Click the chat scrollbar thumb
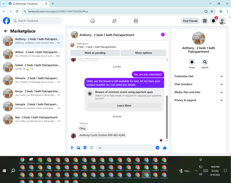The height and width of the screenshot is (183, 231). [x=167, y=117]
